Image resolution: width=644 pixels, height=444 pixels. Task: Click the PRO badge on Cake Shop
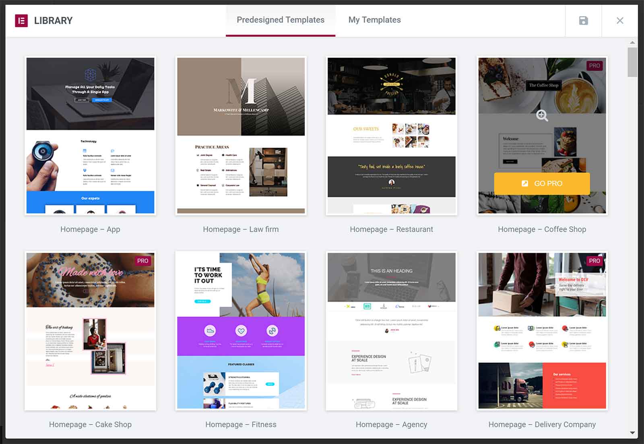point(142,261)
